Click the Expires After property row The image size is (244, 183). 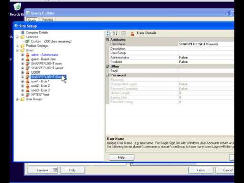[172, 98]
